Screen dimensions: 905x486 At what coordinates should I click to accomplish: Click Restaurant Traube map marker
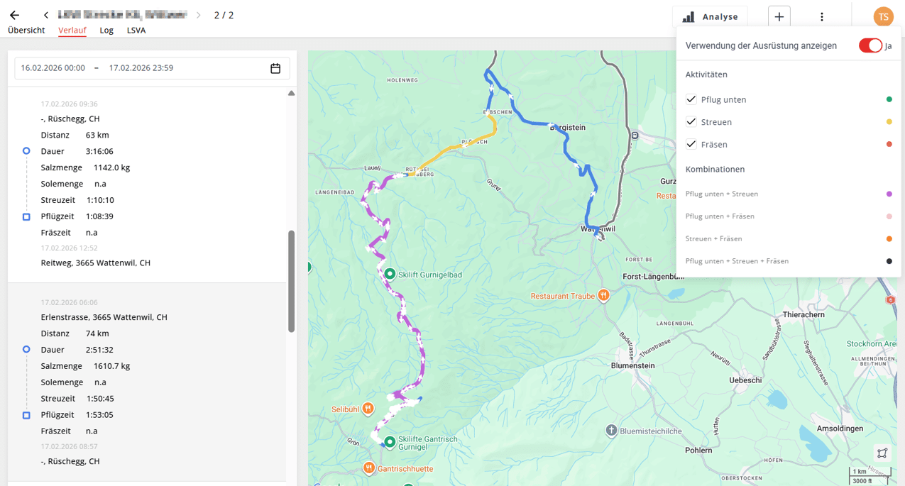(x=603, y=296)
